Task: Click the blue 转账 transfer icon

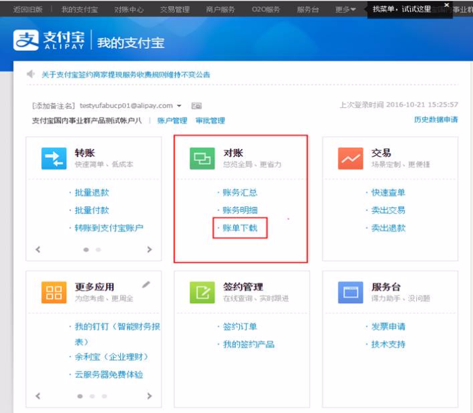Action: [53, 159]
